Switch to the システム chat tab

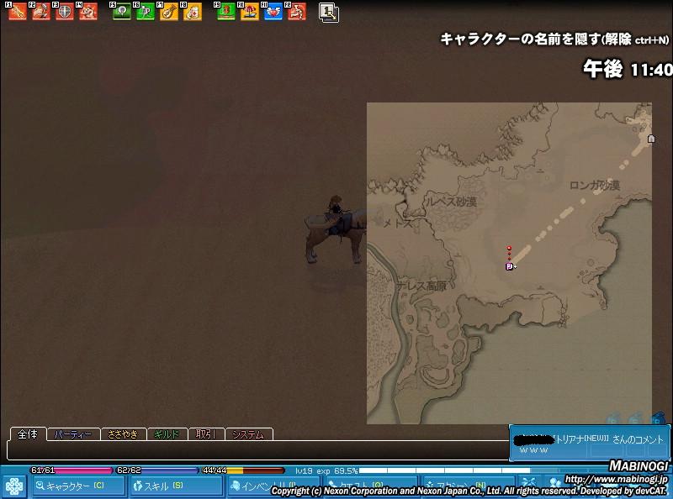point(249,434)
